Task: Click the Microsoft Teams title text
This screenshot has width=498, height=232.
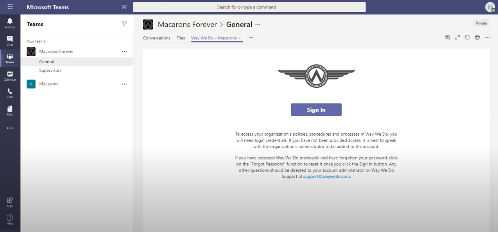Action: pyautogui.click(x=48, y=7)
